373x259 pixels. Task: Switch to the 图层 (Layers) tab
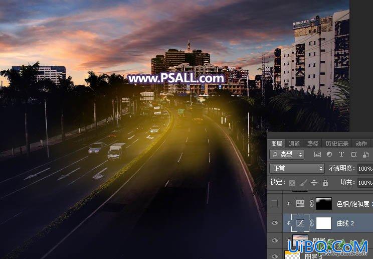(276, 144)
